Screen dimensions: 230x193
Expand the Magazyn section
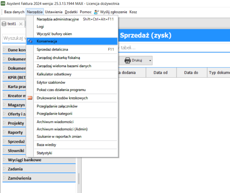[x=4, y=105]
